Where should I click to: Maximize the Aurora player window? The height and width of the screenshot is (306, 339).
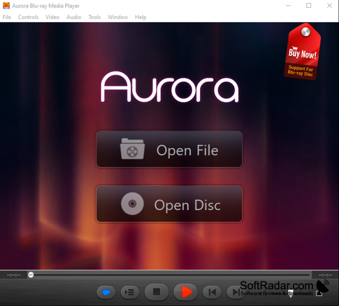click(x=309, y=6)
